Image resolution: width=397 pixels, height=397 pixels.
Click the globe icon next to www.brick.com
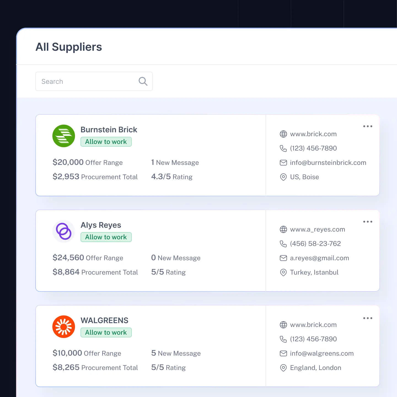(283, 134)
